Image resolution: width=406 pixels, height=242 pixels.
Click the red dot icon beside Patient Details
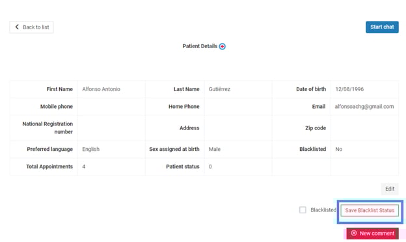[222, 46]
